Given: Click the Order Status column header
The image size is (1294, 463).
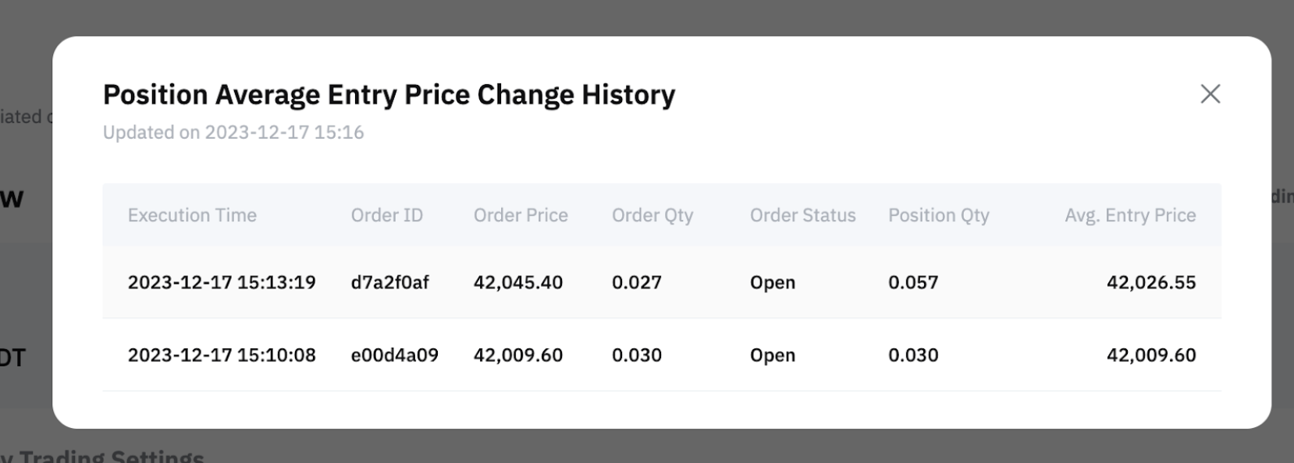Looking at the screenshot, I should (x=802, y=215).
